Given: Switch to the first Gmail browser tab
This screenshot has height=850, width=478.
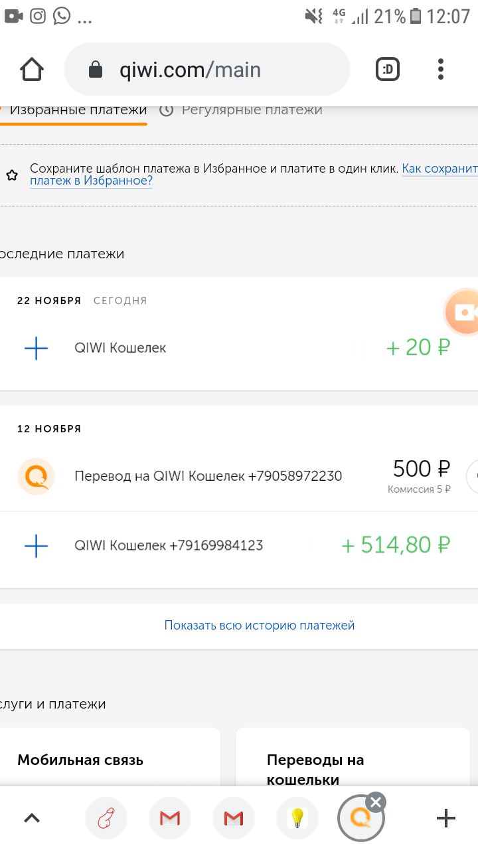Looking at the screenshot, I should [170, 819].
